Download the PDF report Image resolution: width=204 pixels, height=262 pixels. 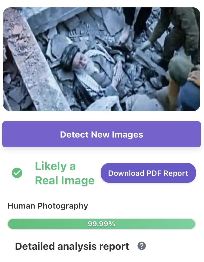pos(148,173)
